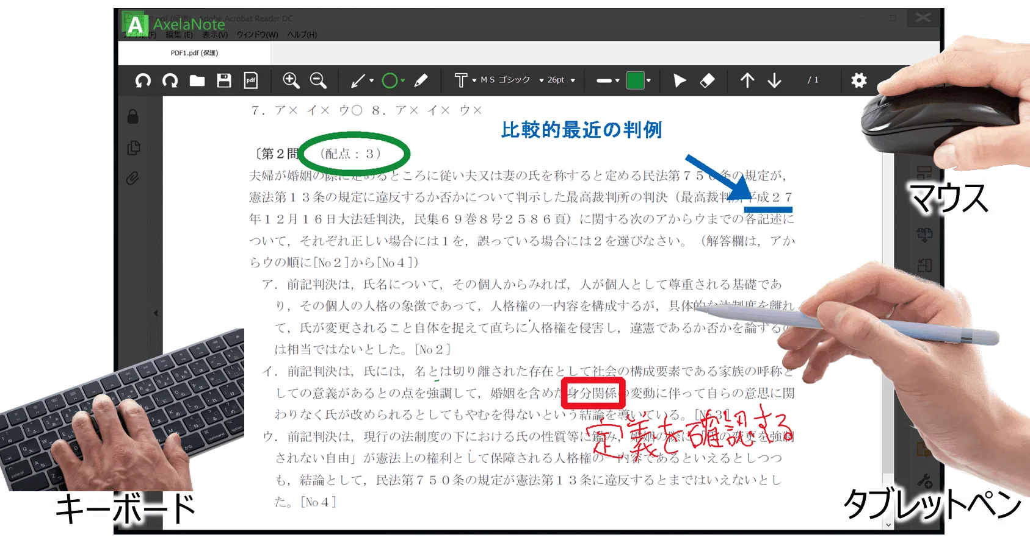The image size is (1030, 540).
Task: Click the line starting 憲法第１３条の規定に
Action: (x=522, y=197)
